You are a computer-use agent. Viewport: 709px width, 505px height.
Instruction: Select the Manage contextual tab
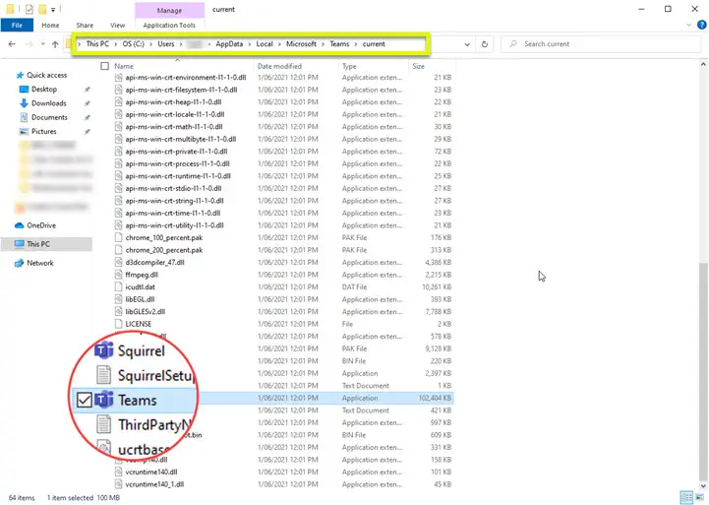(x=169, y=10)
